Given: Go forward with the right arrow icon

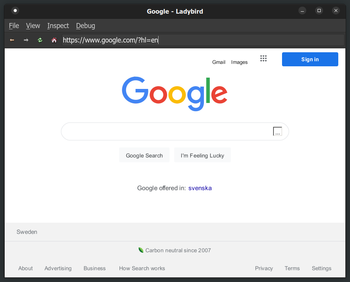Looking at the screenshot, I should (26, 40).
